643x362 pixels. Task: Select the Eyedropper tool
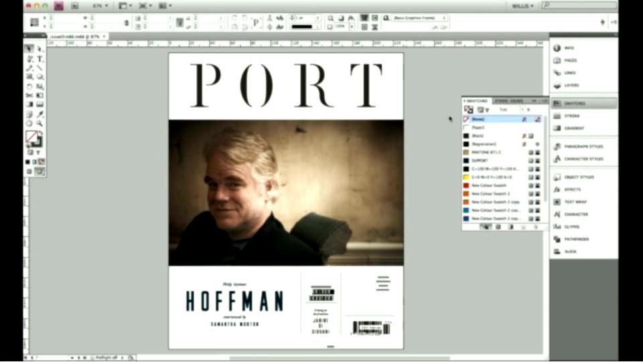click(40, 114)
